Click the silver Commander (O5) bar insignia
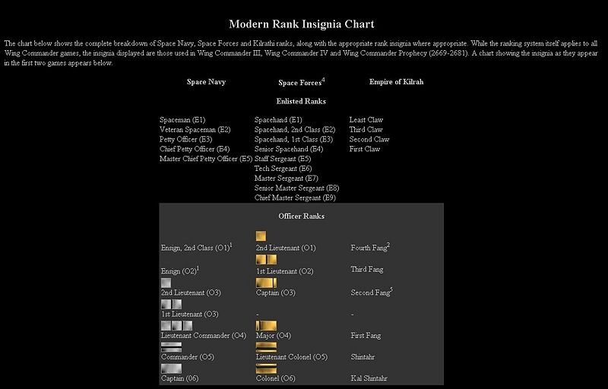 click(171, 347)
